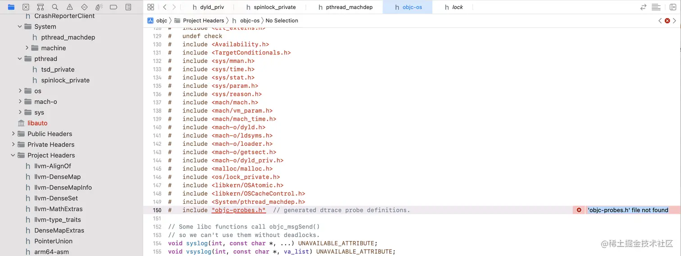Click line number 150 in gutter

click(157, 210)
